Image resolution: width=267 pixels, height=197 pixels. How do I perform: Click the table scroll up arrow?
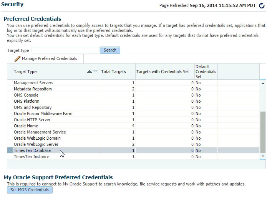click(263, 83)
